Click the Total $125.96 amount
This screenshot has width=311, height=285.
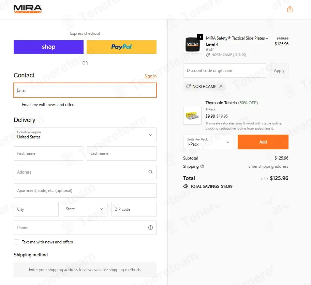pos(279,178)
